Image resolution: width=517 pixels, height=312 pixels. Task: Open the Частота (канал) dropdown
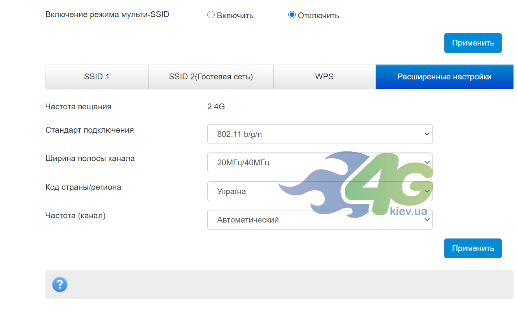click(x=320, y=220)
